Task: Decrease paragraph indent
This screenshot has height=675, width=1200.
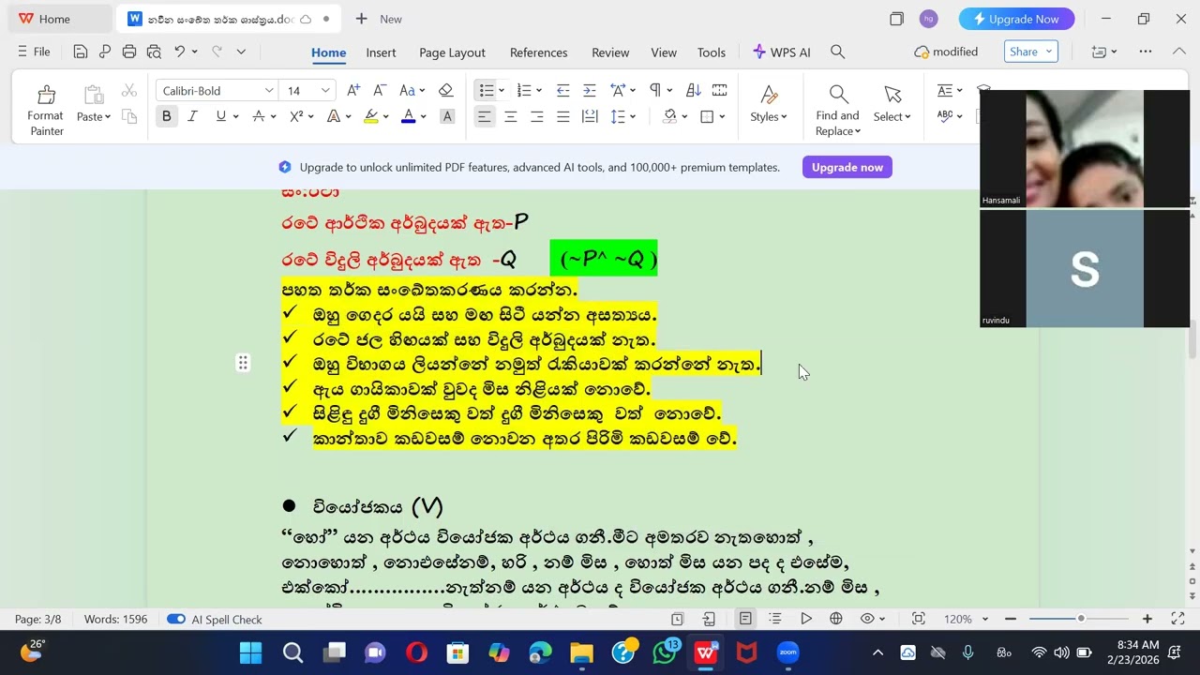Action: pos(562,90)
